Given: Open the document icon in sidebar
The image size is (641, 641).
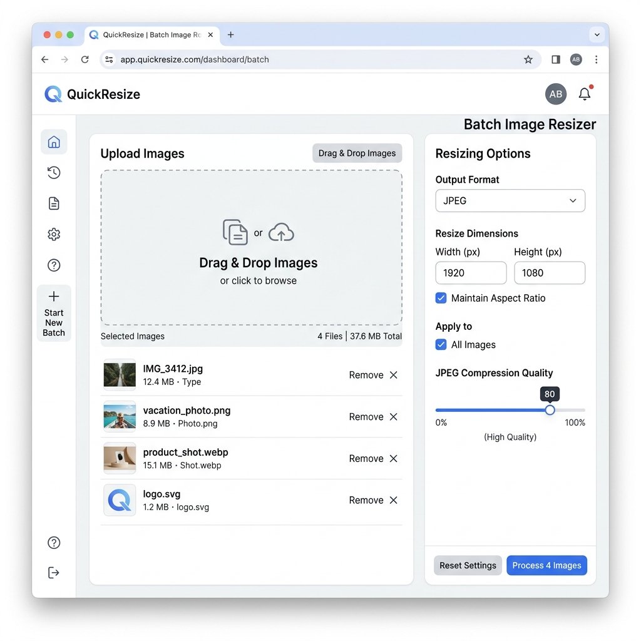Looking at the screenshot, I should click(x=54, y=203).
